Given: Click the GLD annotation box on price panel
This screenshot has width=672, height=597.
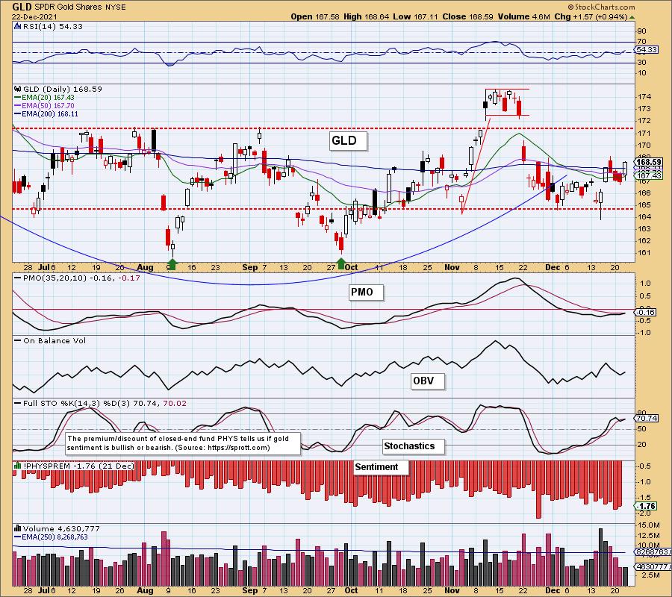Looking at the screenshot, I should [x=348, y=140].
